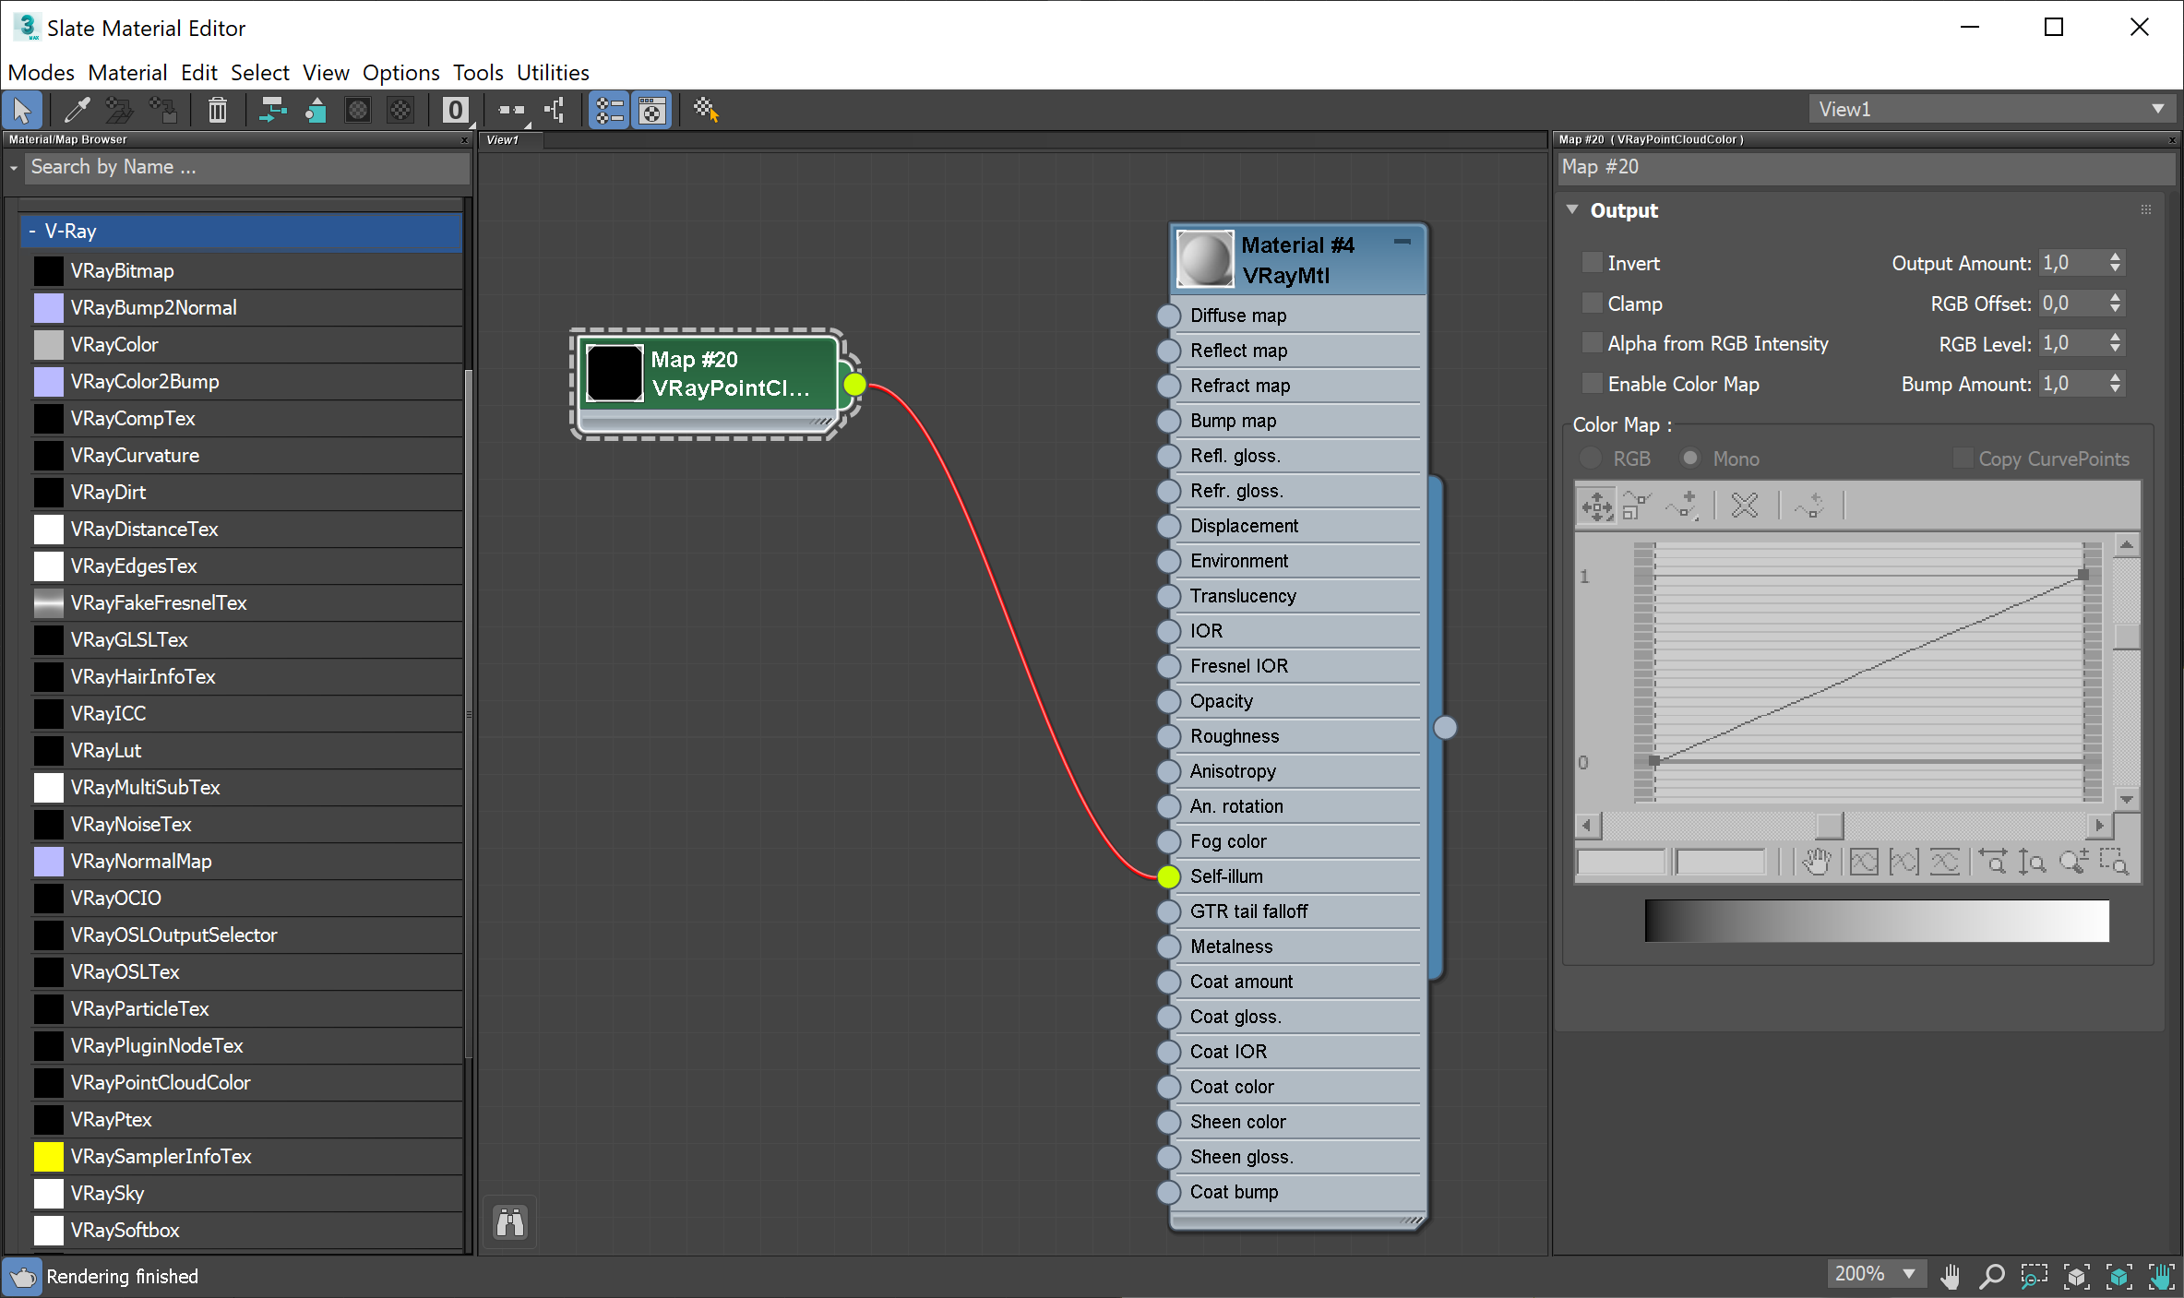Click the Zoom Region magnifier in Color Map toolbar
This screenshot has height=1298, width=2184.
point(2114,861)
